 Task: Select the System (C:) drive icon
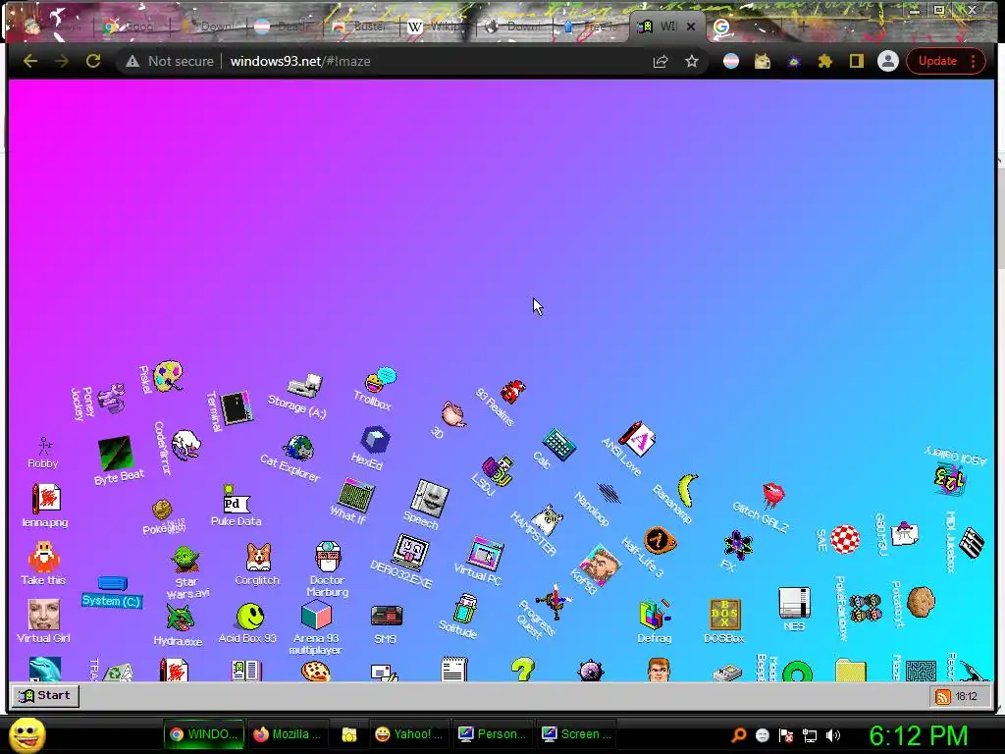point(112,583)
